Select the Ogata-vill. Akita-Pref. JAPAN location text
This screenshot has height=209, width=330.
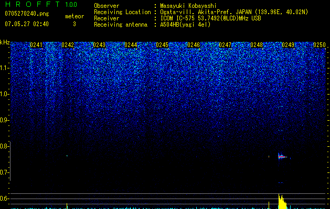(x=234, y=12)
